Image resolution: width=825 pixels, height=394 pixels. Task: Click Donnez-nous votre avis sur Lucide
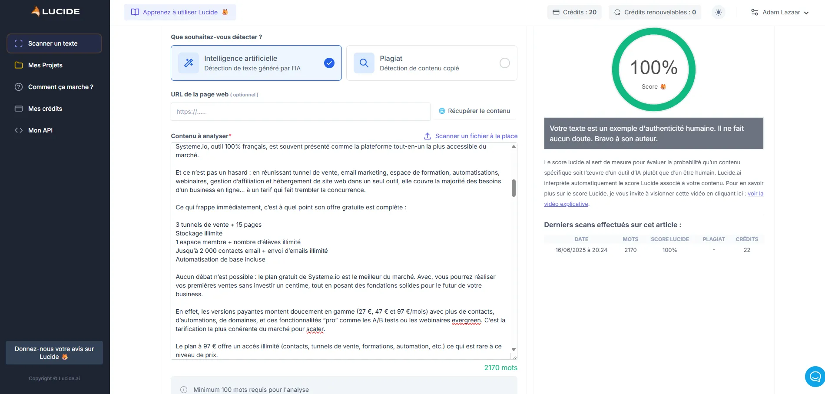tap(54, 353)
